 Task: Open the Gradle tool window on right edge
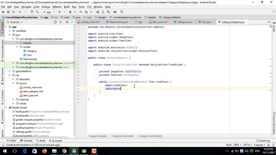coord(274,27)
